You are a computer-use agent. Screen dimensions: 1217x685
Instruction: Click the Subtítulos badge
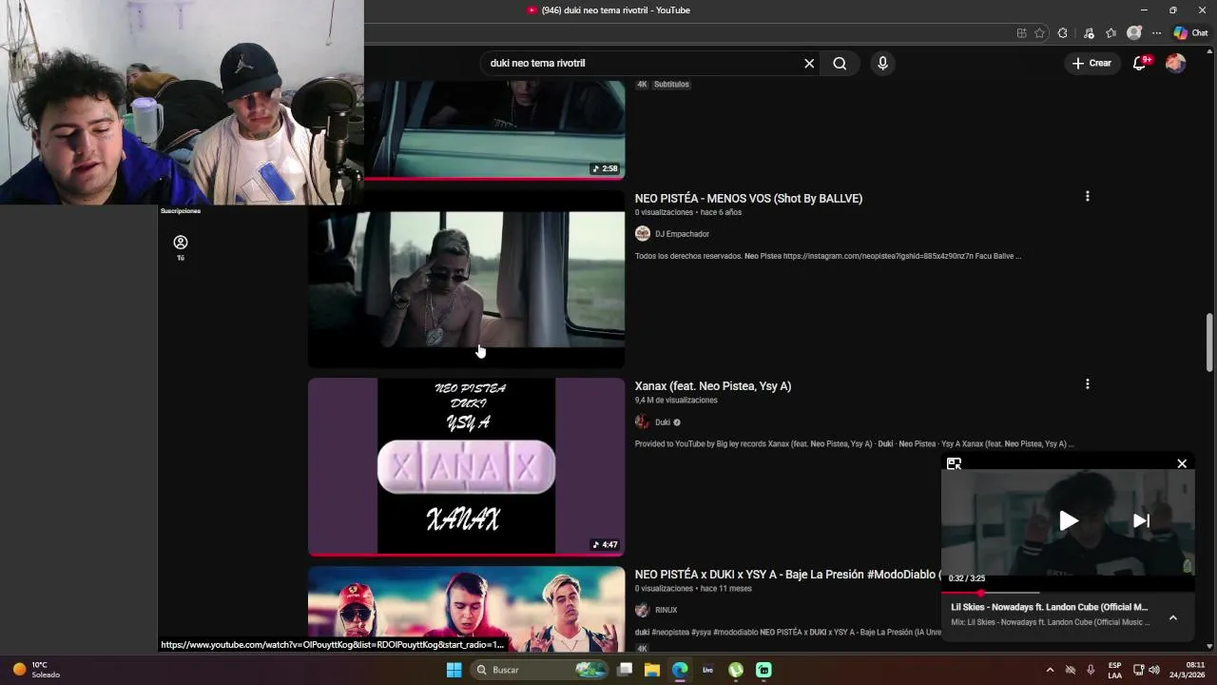(671, 84)
